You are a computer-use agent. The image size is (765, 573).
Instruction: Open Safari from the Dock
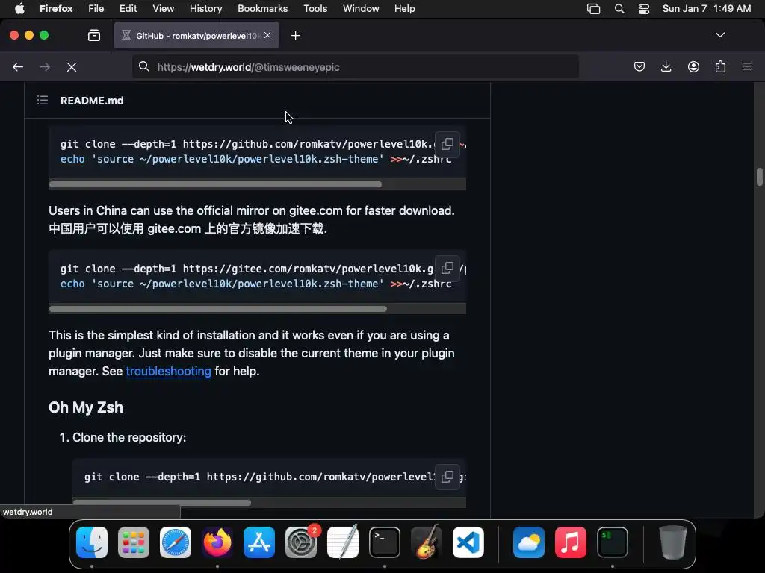pos(176,542)
